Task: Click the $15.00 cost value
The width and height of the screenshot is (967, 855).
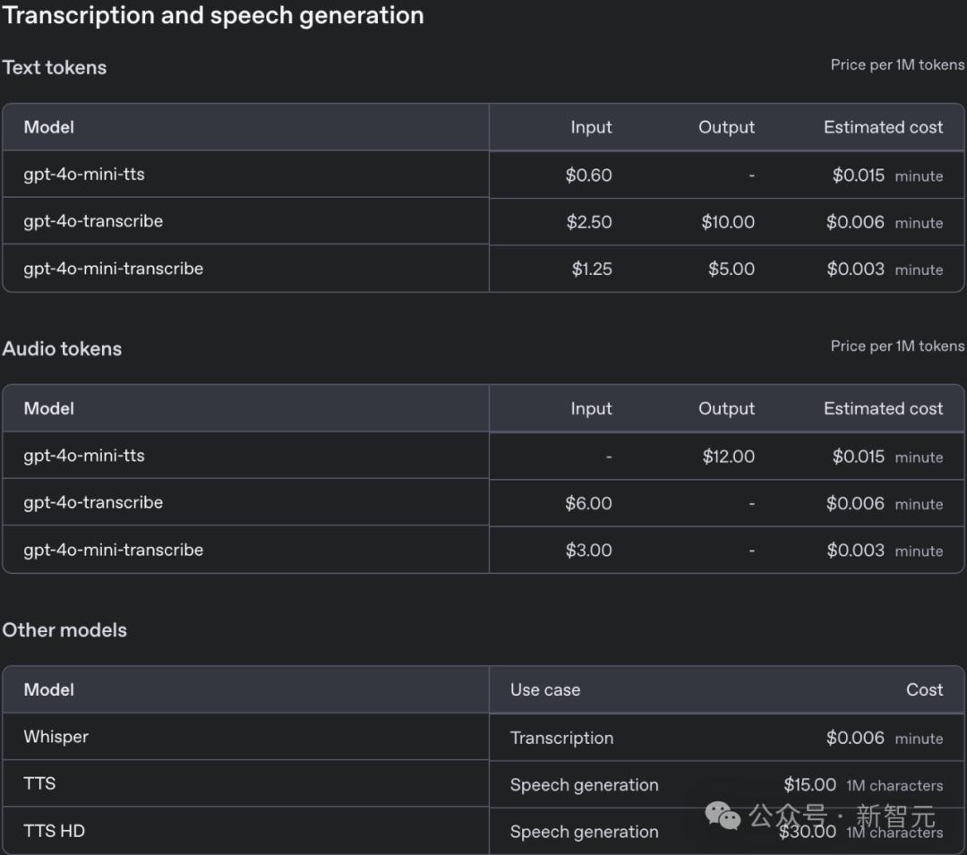Action: tap(809, 784)
